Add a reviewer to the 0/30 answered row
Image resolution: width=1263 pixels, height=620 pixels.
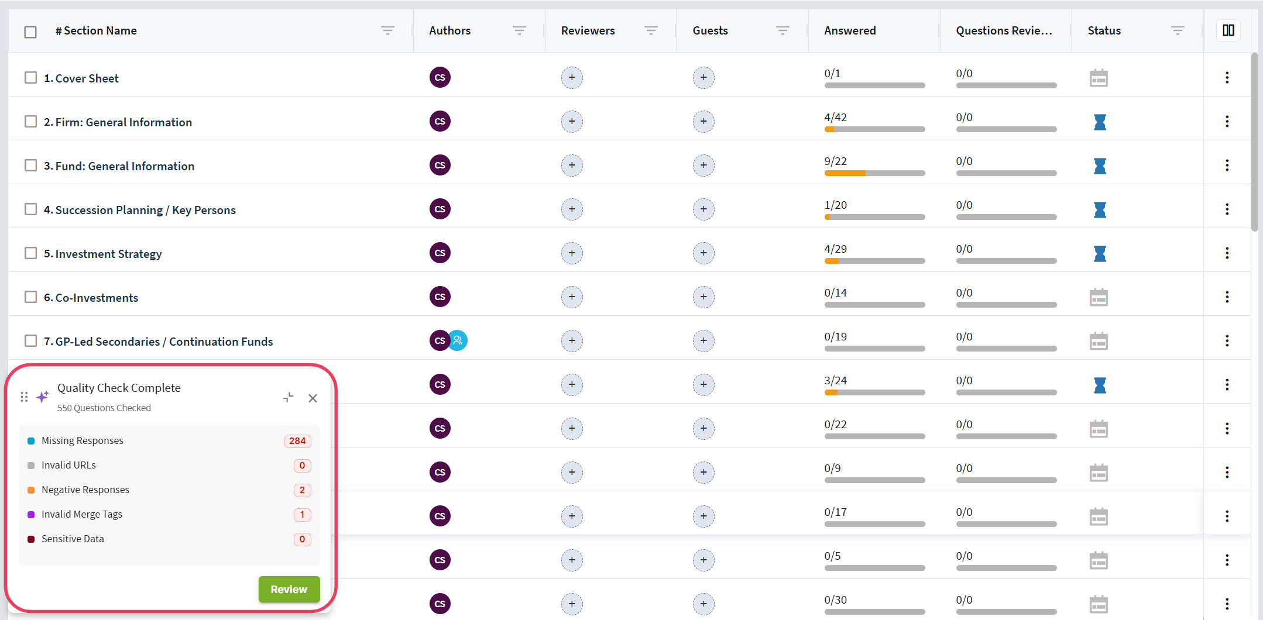572,604
